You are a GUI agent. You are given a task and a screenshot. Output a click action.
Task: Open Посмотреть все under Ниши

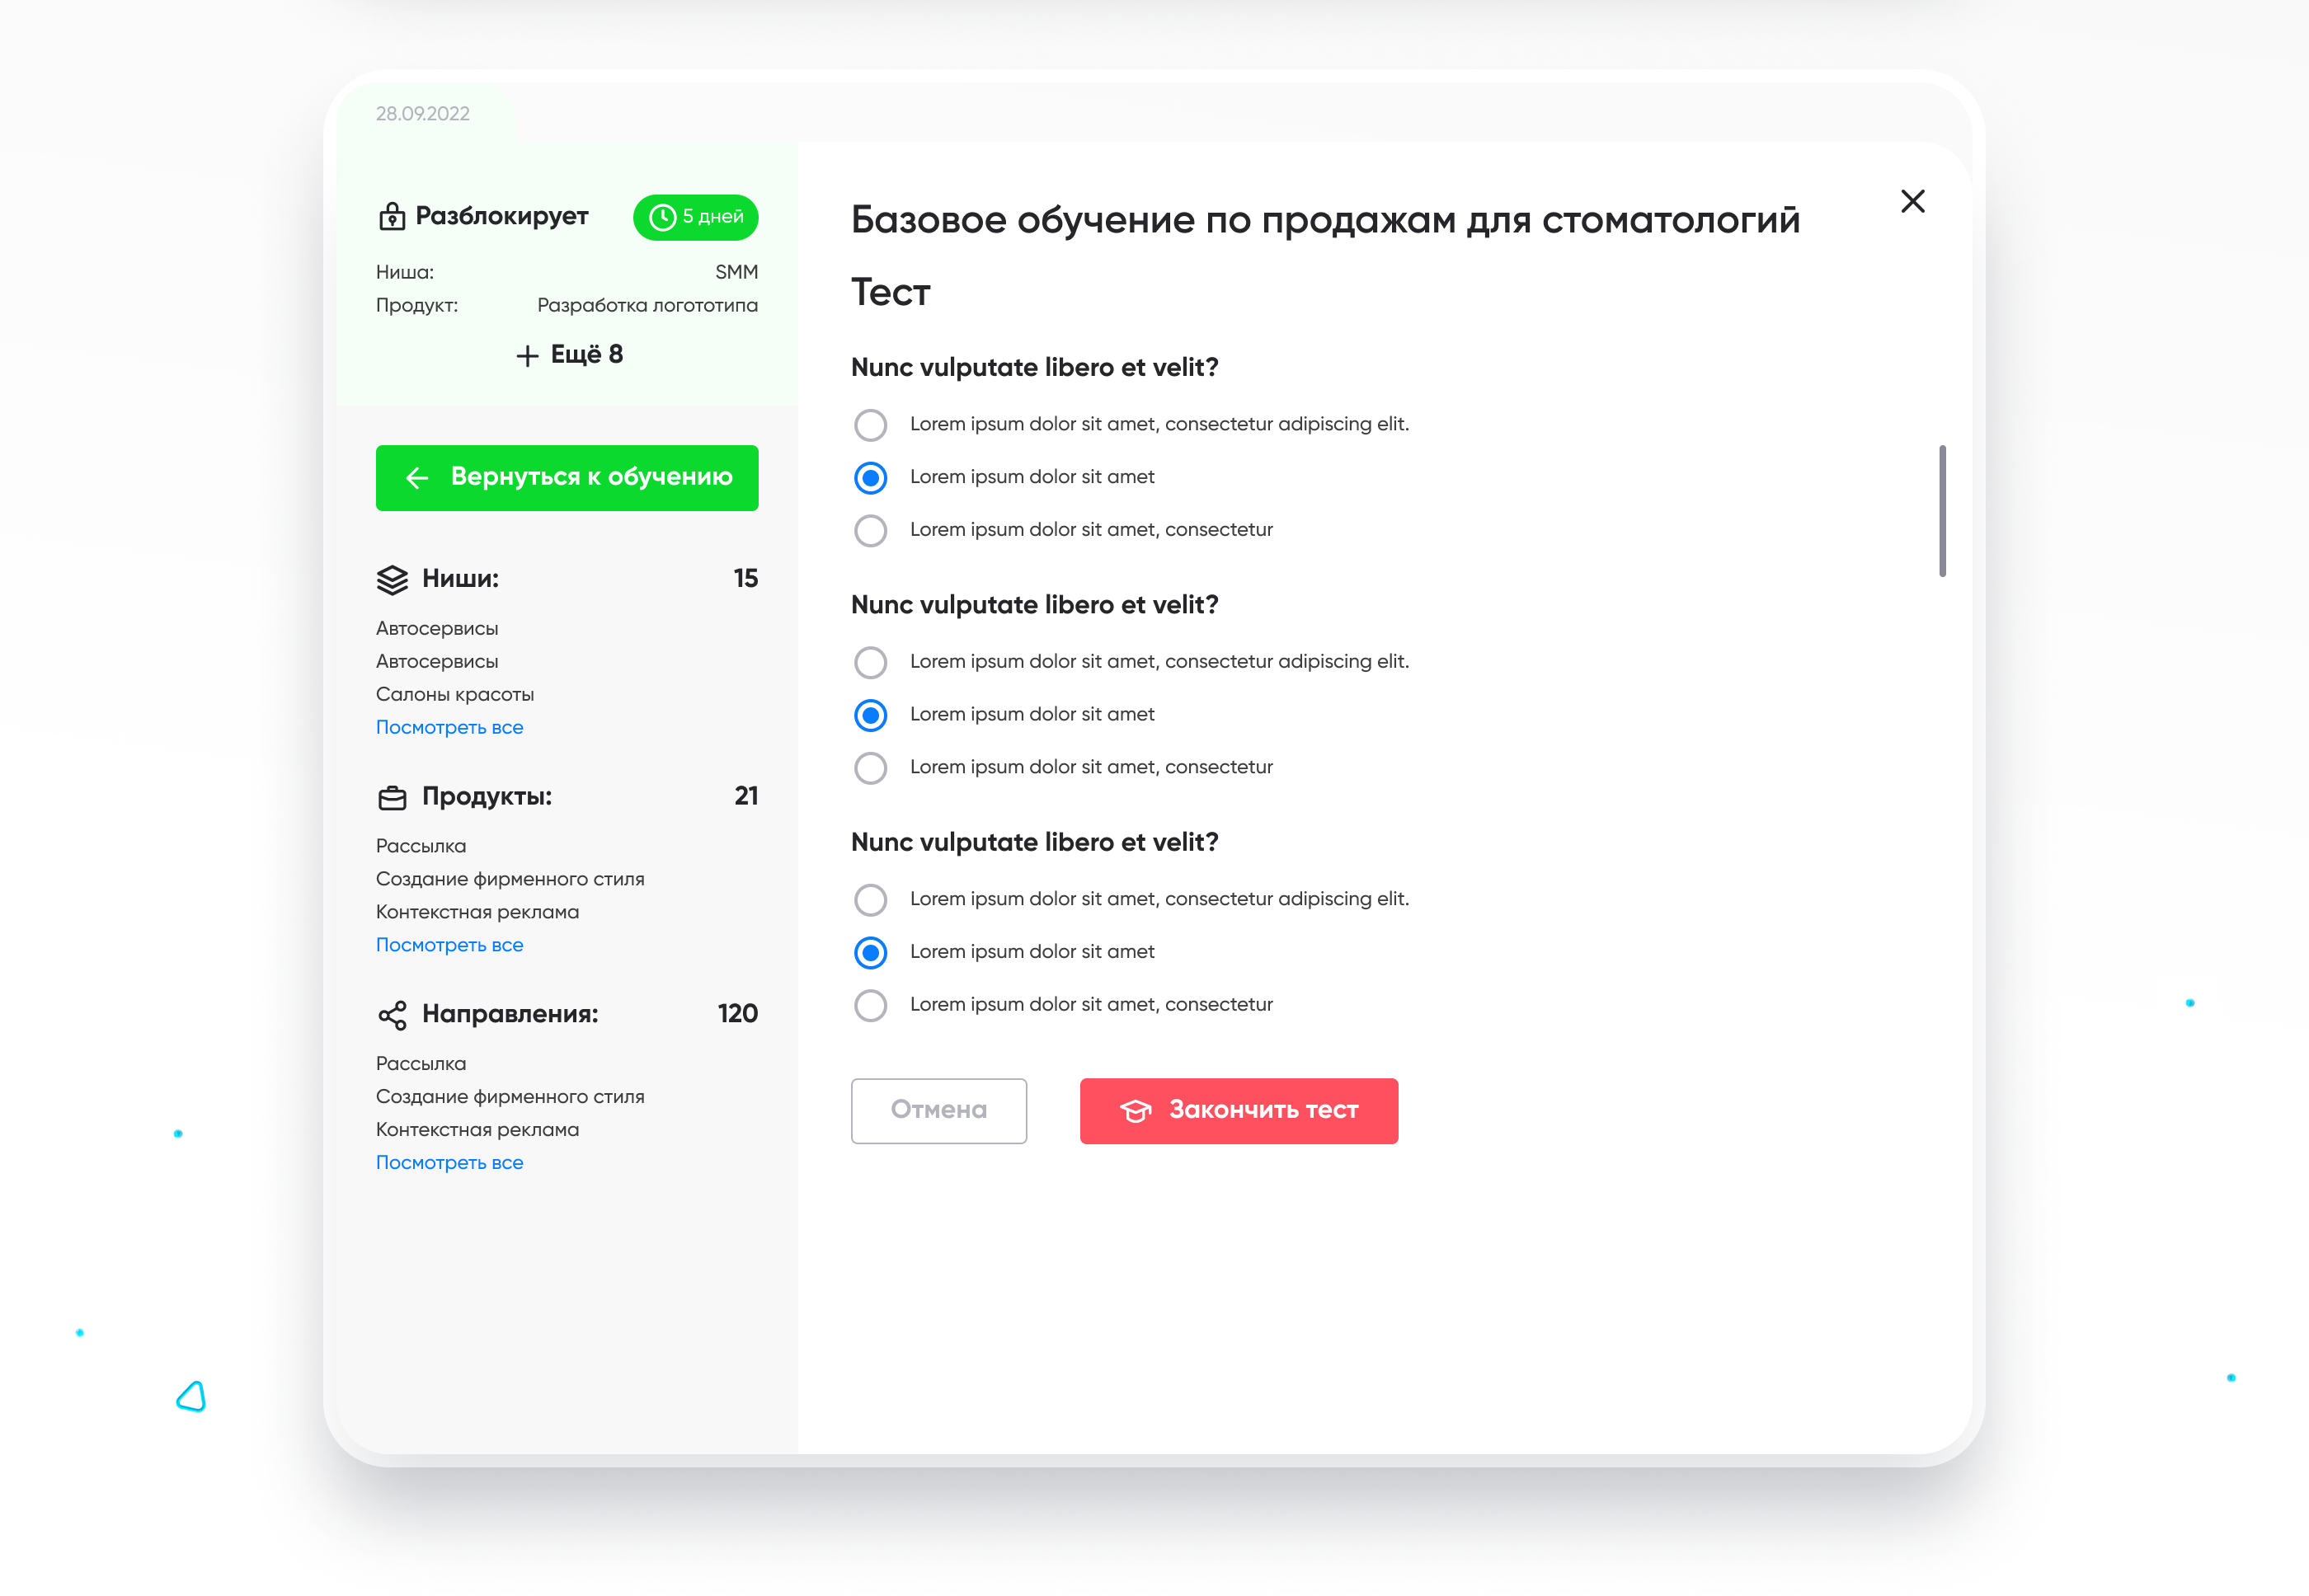click(x=449, y=727)
